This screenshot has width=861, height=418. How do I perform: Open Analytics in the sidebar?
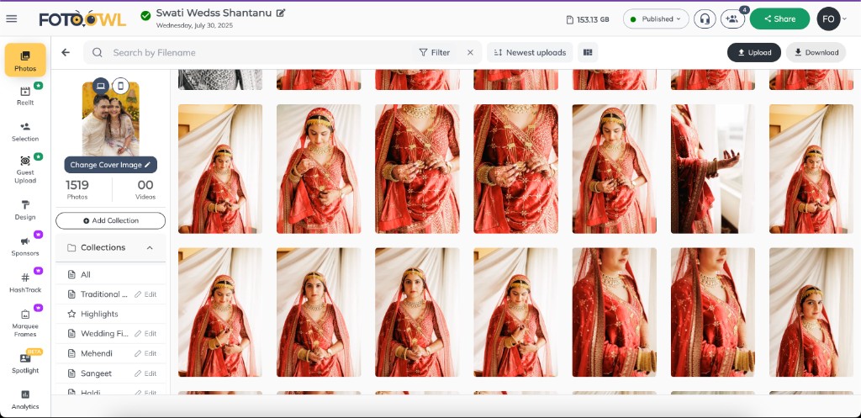(x=25, y=399)
